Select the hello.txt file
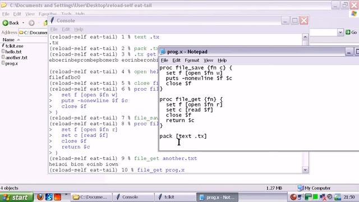The image size is (359, 202). (11, 52)
